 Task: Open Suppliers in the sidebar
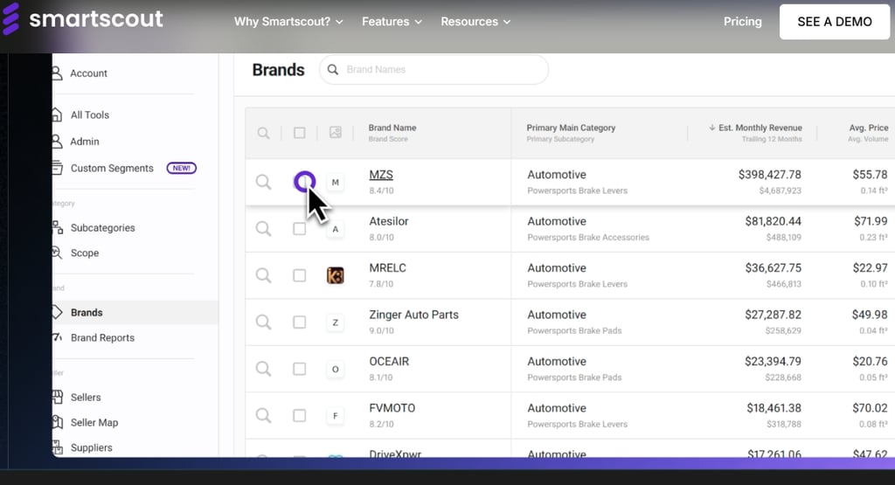pos(91,448)
